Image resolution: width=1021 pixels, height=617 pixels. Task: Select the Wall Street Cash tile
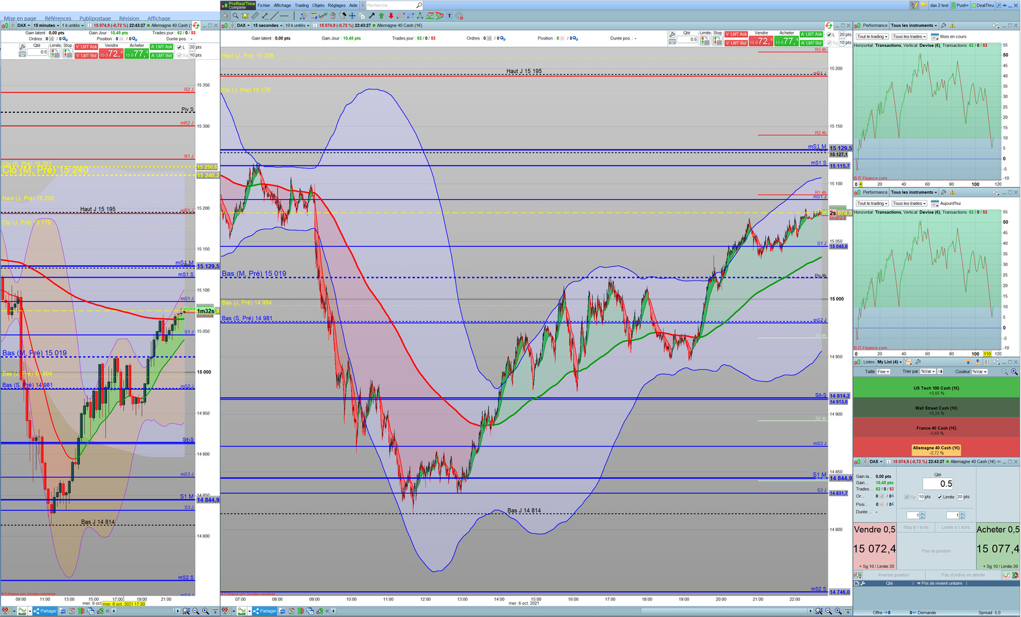(x=936, y=408)
